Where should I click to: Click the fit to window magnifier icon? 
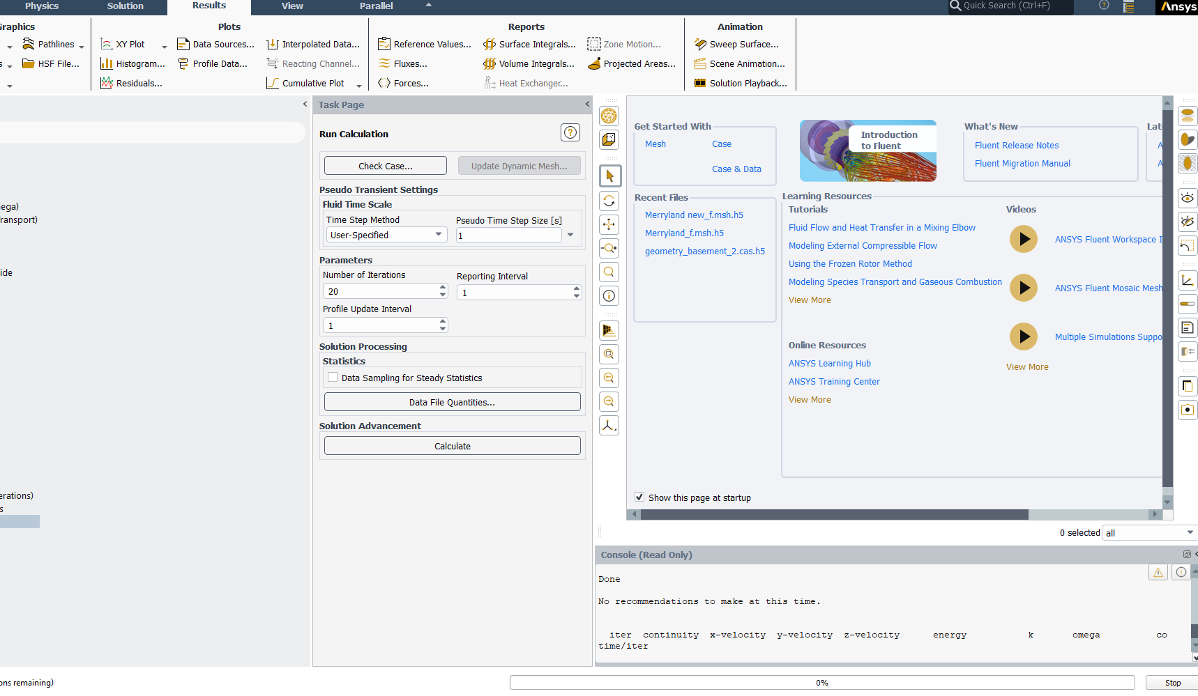click(609, 272)
